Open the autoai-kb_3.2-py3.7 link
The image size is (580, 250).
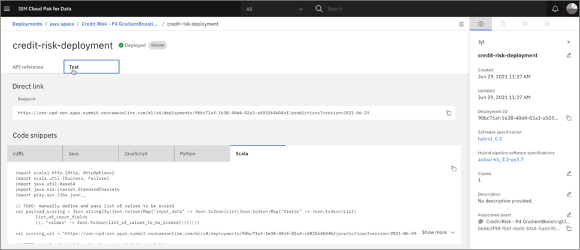[501, 160]
